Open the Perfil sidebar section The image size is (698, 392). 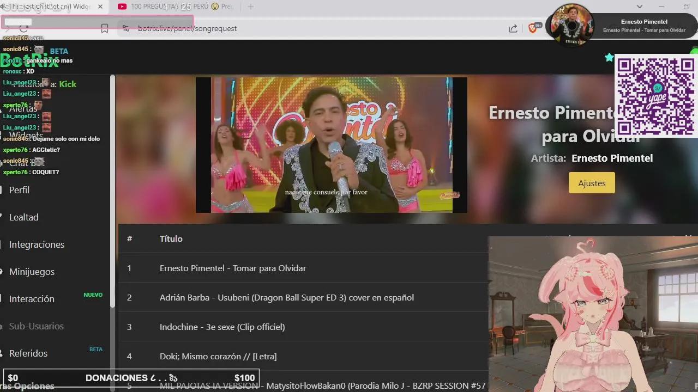(19, 190)
